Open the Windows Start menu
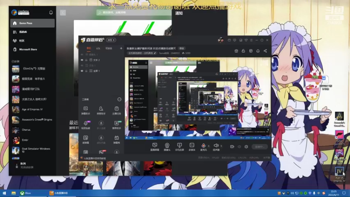Viewport: 350px width, 197px height. [4, 193]
